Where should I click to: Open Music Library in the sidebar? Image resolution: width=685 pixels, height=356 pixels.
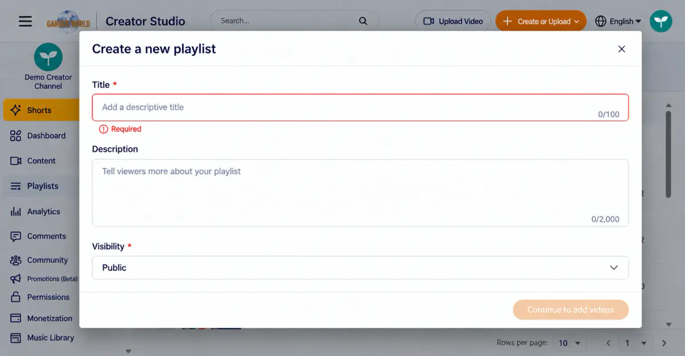[41, 338]
